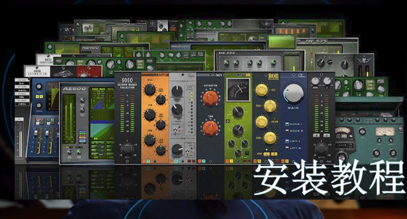Click the HIGH knob on orange EQ module

point(149,89)
